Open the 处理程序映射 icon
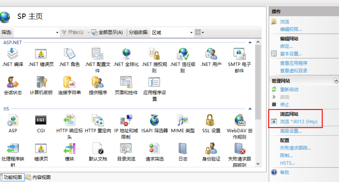This screenshot has width=339, height=182. 13,149
